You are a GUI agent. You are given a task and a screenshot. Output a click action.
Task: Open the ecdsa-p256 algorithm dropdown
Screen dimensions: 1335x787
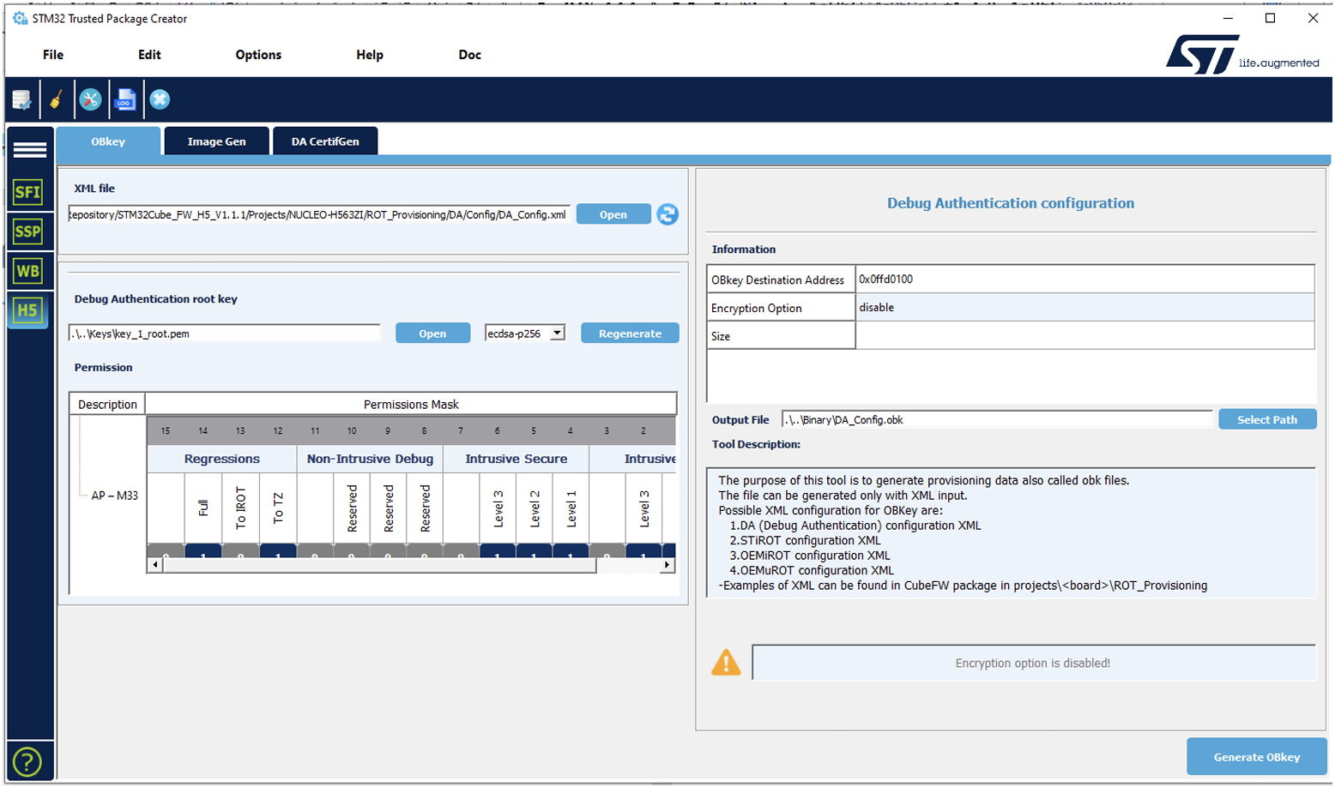pos(525,333)
